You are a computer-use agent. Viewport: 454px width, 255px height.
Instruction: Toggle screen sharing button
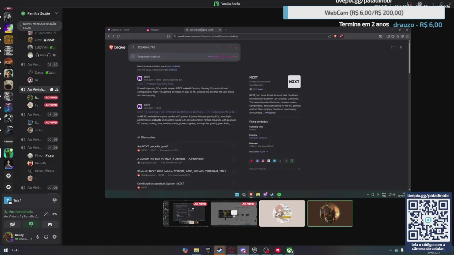(x=31, y=224)
